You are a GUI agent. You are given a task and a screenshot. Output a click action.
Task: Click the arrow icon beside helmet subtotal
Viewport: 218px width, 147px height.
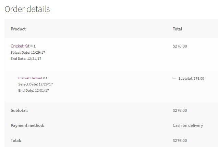point(174,78)
